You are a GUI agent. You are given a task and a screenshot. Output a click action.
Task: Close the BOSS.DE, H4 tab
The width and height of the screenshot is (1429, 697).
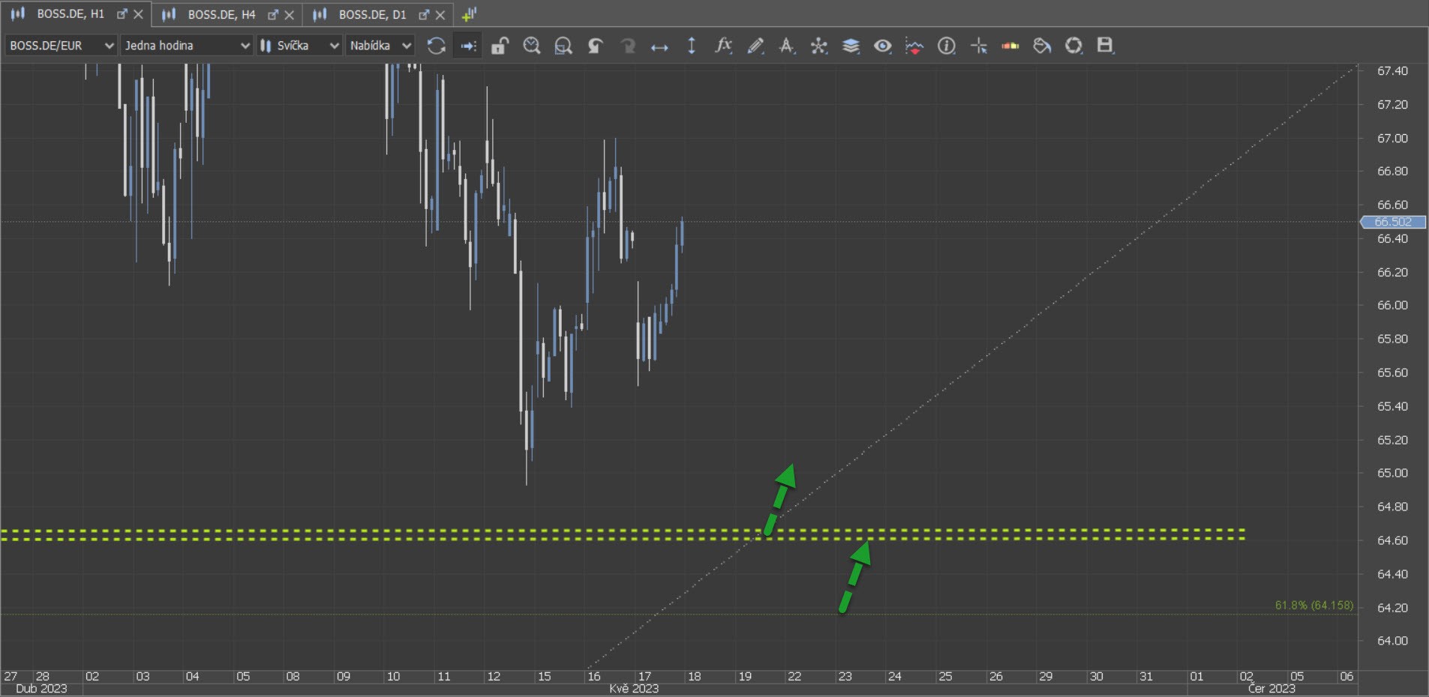click(x=289, y=14)
